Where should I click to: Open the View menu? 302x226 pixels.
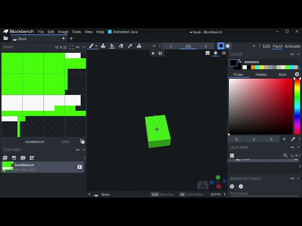[88, 32]
